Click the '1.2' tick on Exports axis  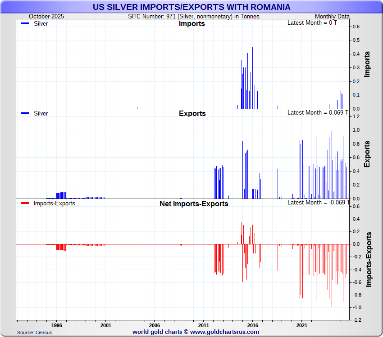pos(356,117)
